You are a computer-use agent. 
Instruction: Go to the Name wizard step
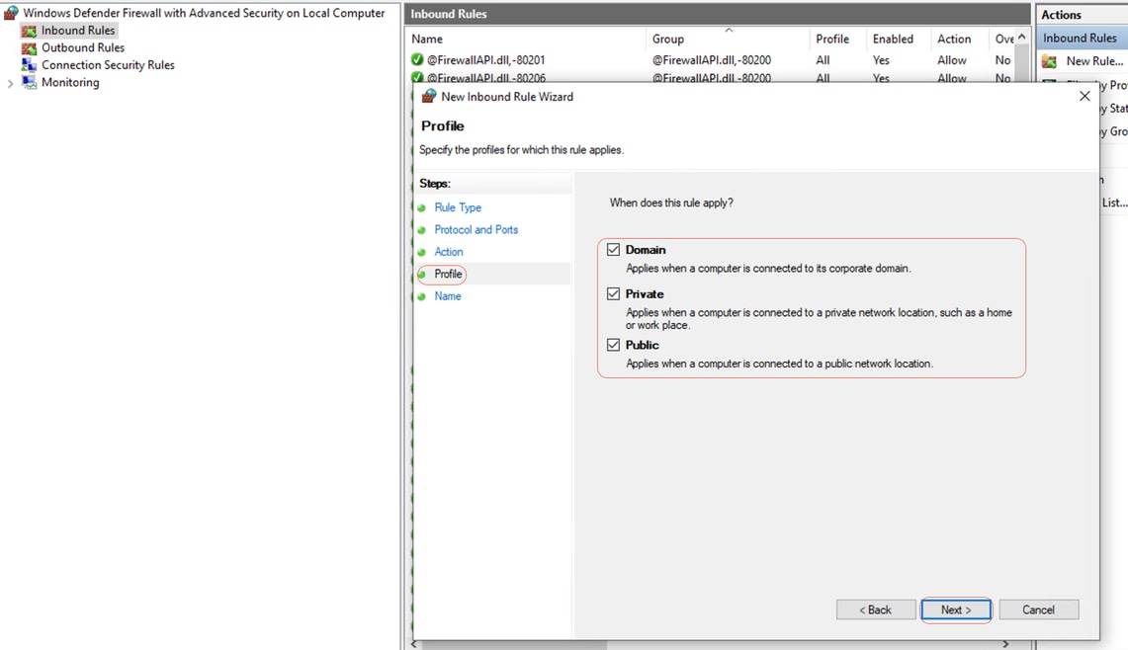click(448, 296)
